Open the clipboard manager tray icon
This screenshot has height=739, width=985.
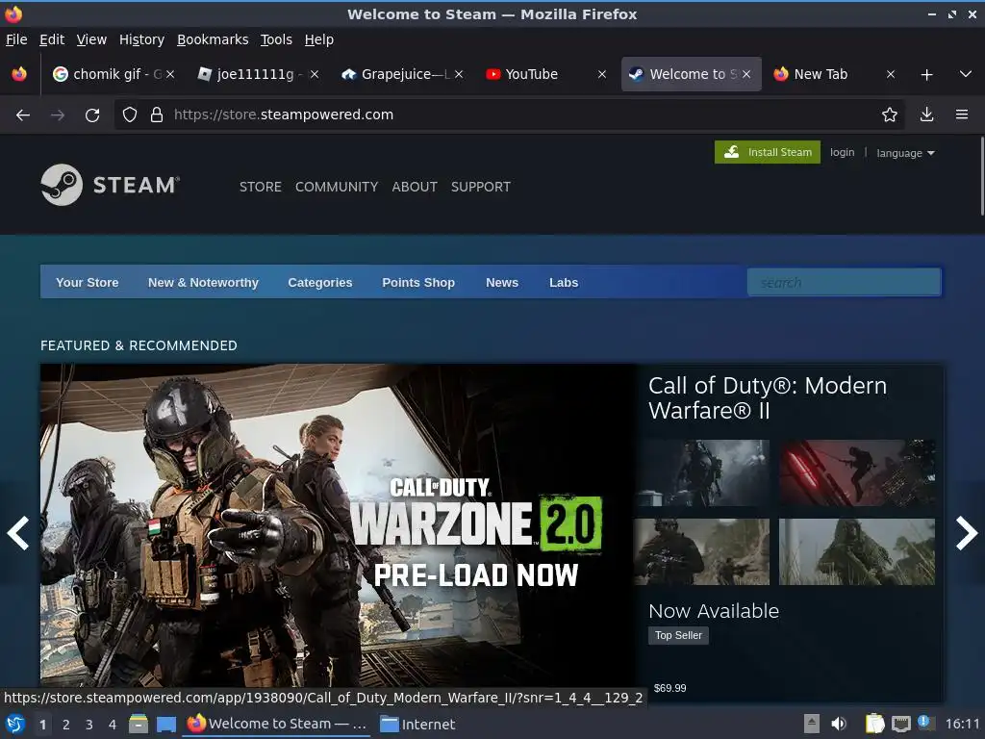[874, 724]
